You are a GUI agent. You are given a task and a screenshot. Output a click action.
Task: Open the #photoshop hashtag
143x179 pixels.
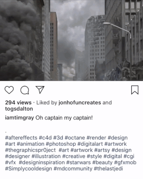click(x=61, y=144)
